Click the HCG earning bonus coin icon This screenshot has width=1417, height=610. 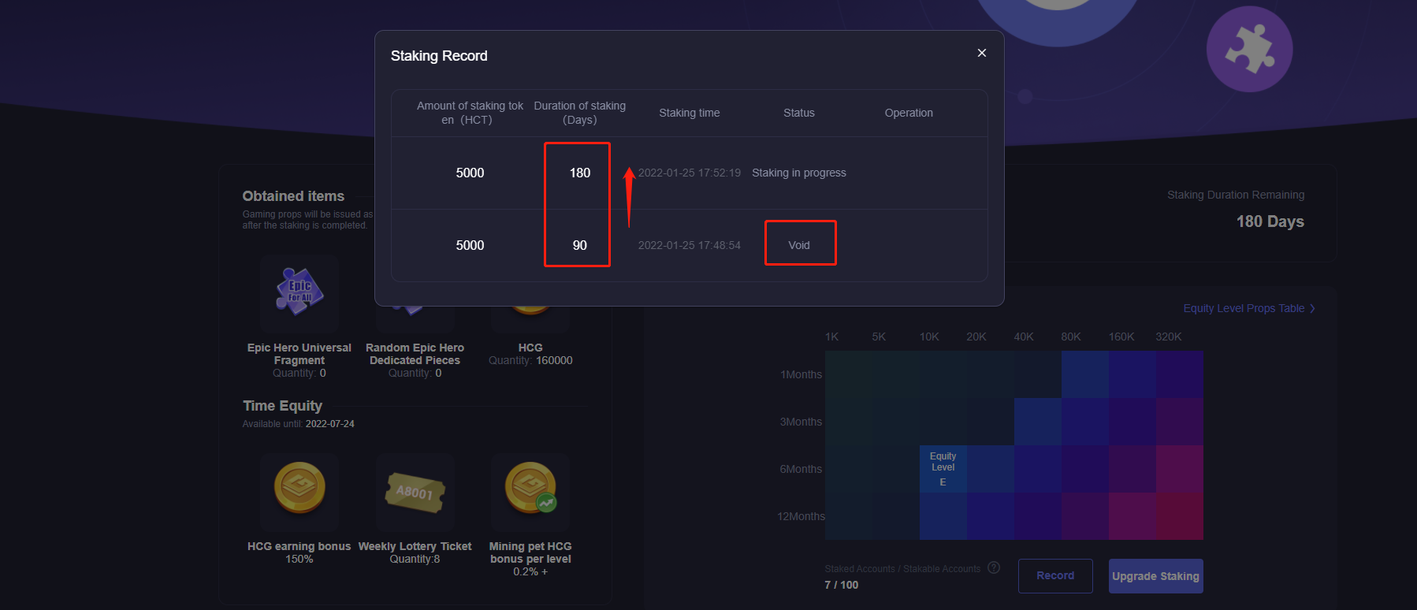point(299,488)
